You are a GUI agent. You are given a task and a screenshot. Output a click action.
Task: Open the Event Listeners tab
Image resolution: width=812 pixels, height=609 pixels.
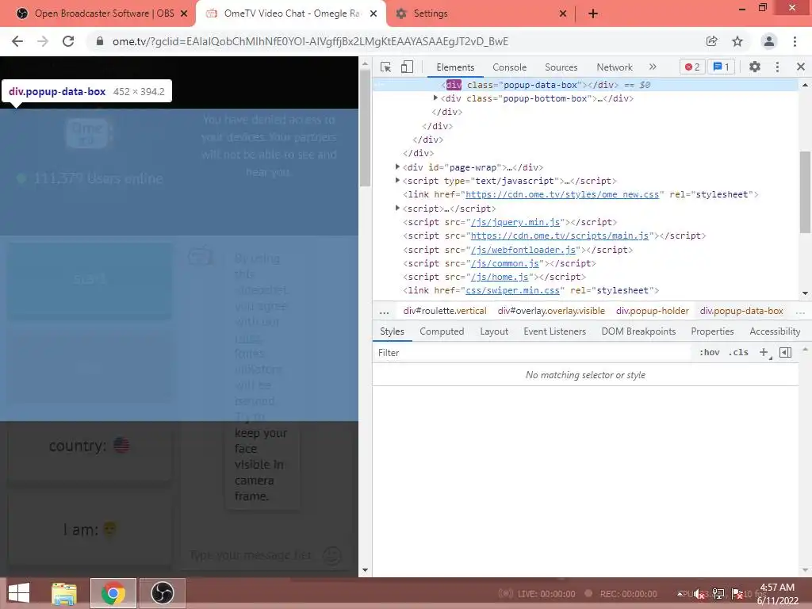coord(554,331)
